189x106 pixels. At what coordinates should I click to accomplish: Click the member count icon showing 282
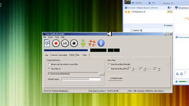149,3
